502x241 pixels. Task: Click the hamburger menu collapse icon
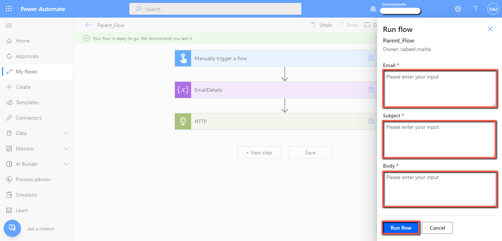[9, 25]
